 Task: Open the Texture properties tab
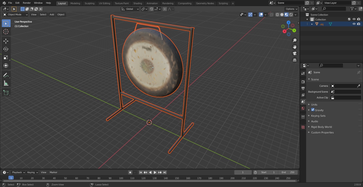(x=303, y=127)
